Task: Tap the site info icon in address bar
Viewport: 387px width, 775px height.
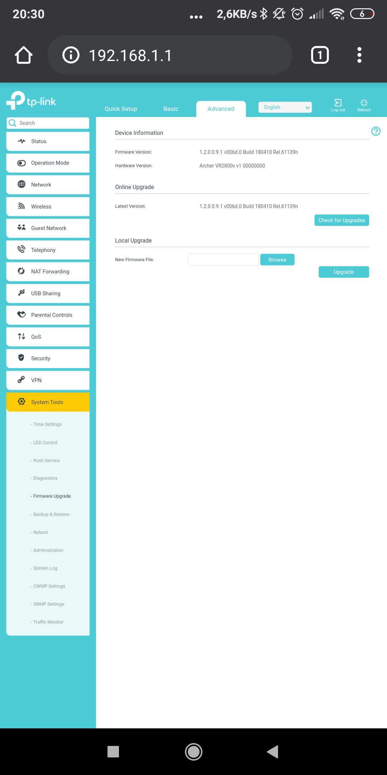Action: (x=71, y=55)
